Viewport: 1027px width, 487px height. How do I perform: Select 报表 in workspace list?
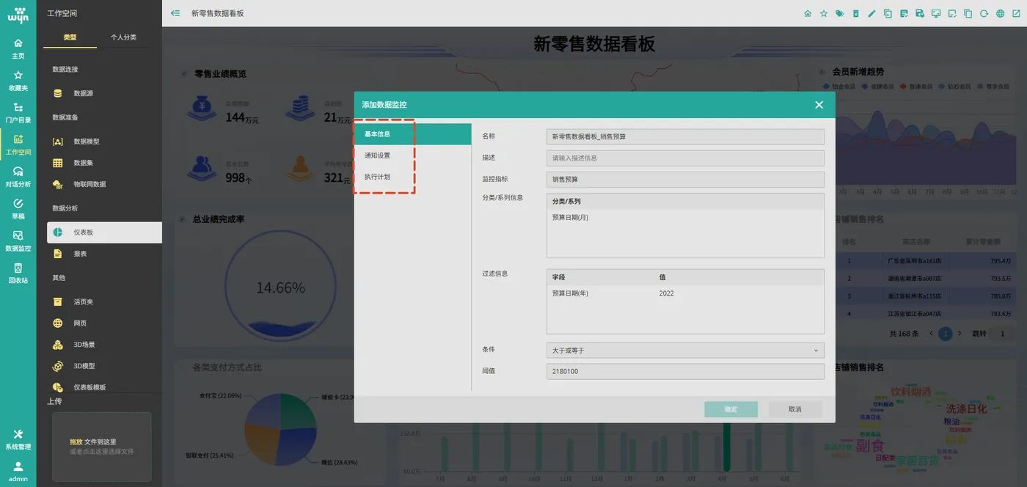(103, 254)
